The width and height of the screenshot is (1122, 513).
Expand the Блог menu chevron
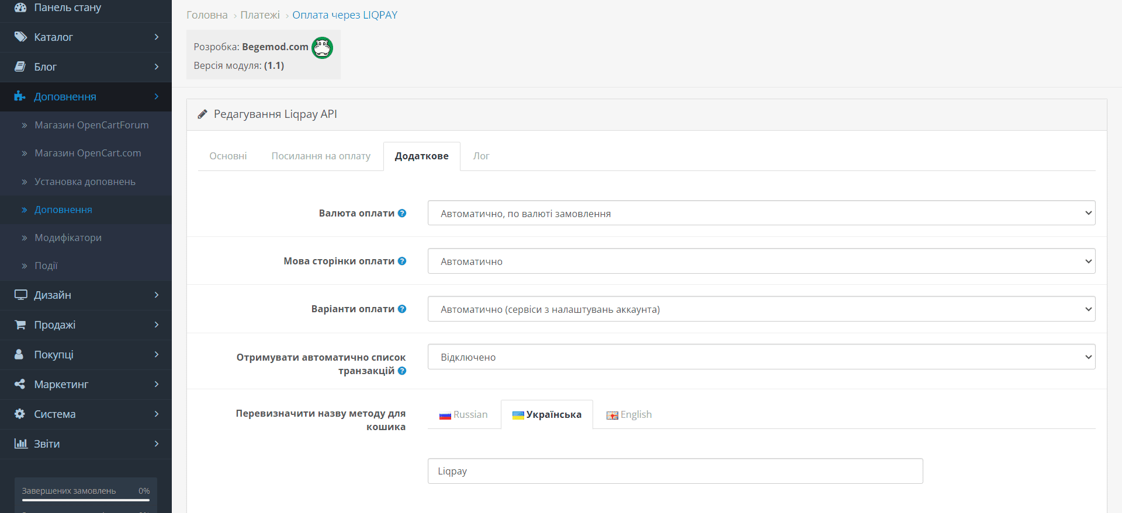[157, 67]
